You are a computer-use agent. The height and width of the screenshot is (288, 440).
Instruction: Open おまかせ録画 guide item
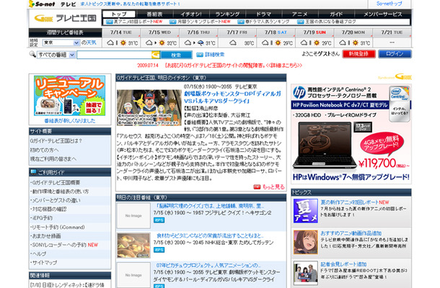pyautogui.click(x=45, y=236)
